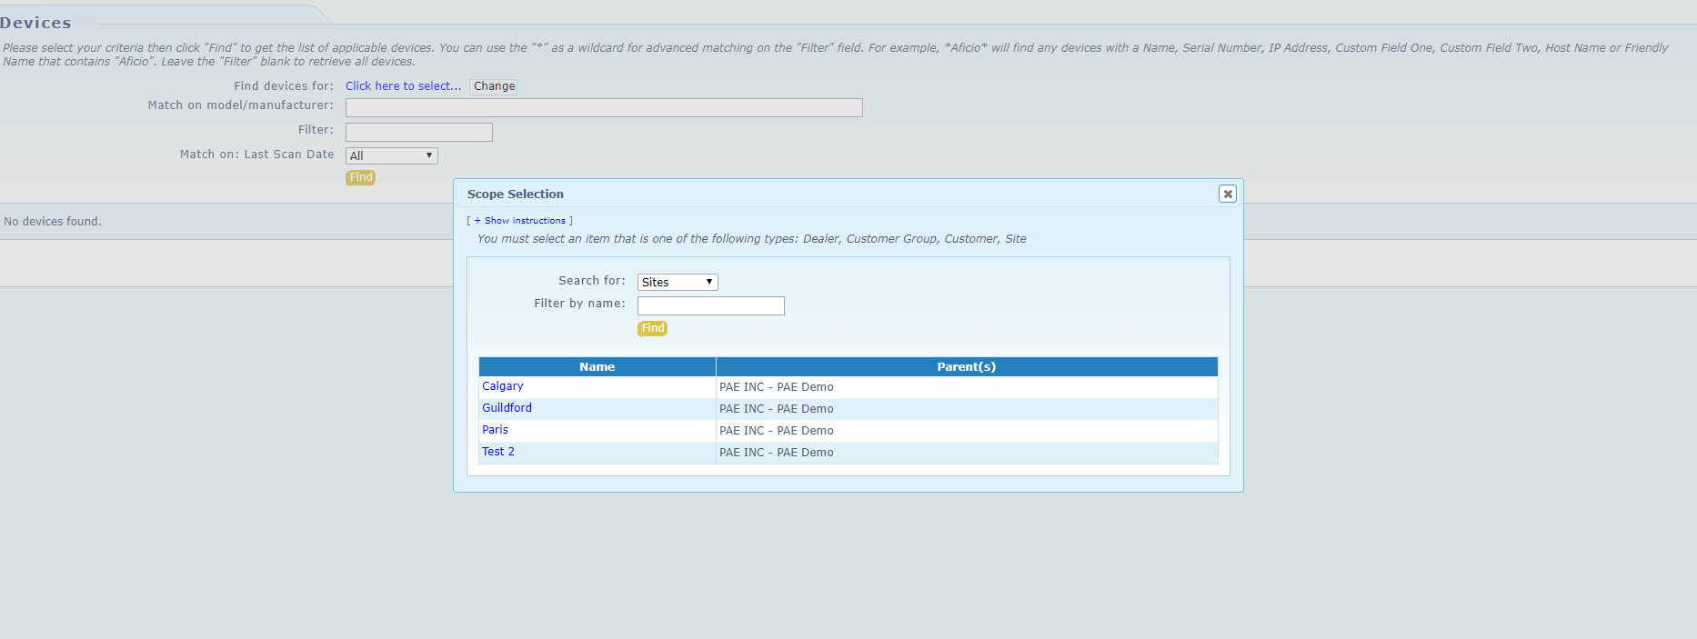Open the Last Scan Date dropdown
Screen dimensions: 1697x639
pyautogui.click(x=391, y=155)
